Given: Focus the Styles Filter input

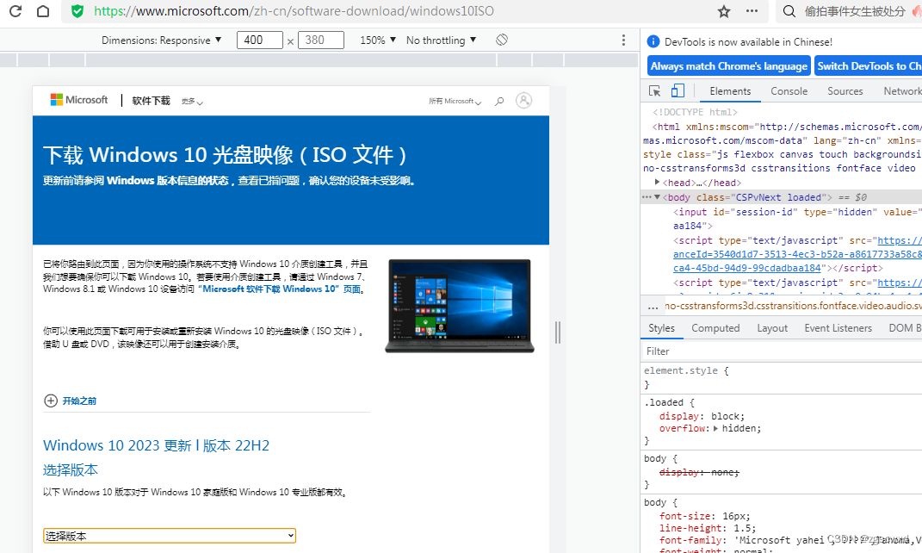Looking at the screenshot, I should click(781, 351).
